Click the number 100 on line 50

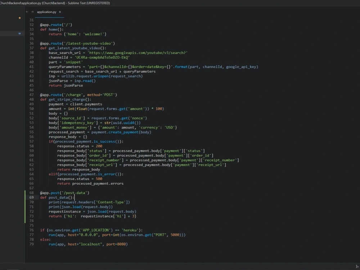coord(159,109)
